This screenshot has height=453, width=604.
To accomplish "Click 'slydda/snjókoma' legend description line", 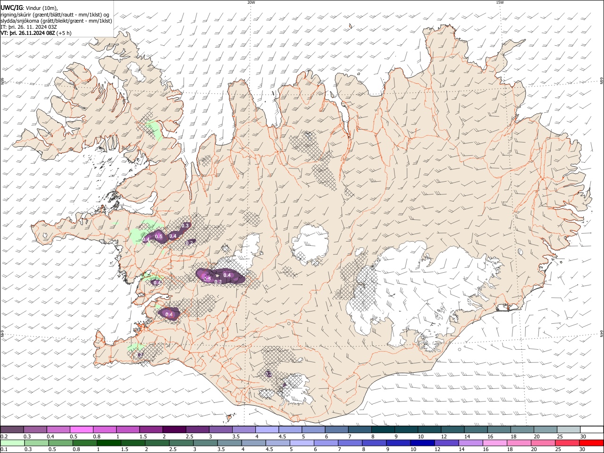I will point(56,21).
